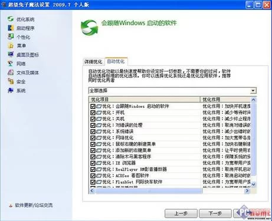Click the 软件更新/论坛交流 icon
Image resolution: width=272 pixels, height=221 pixels.
11,206
